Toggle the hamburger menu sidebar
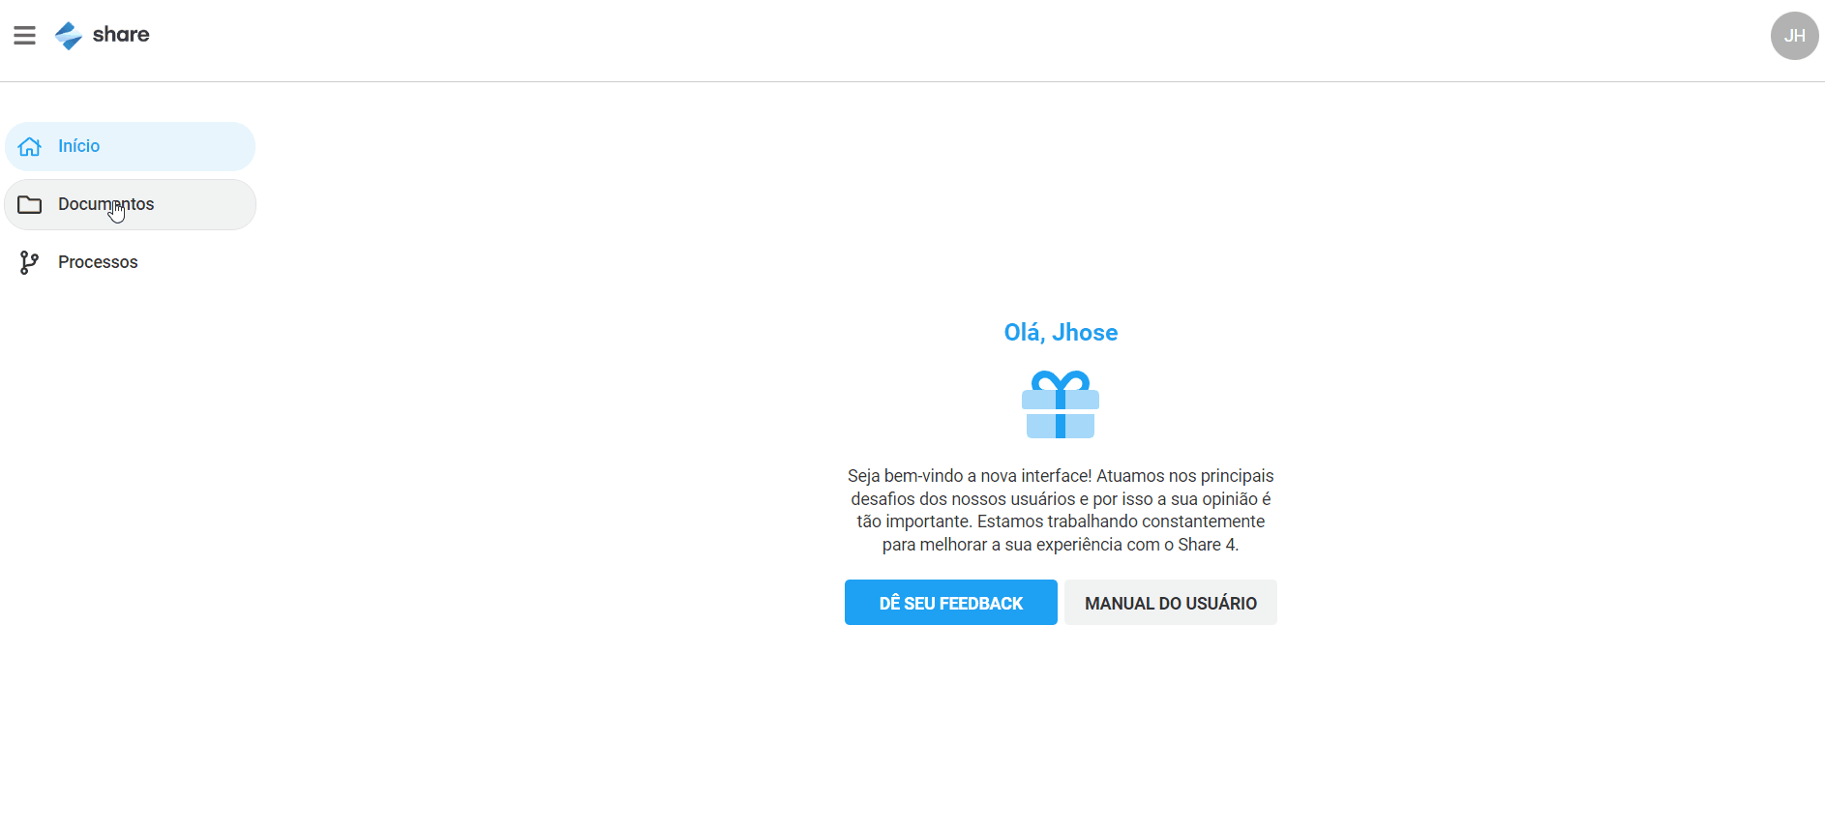 24,36
